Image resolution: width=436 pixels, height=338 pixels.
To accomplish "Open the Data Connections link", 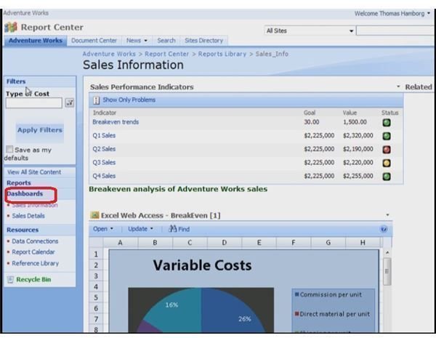I will 35,241.
